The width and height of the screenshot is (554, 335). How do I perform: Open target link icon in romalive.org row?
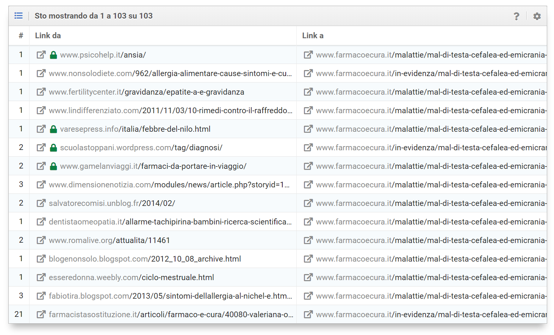pos(308,240)
